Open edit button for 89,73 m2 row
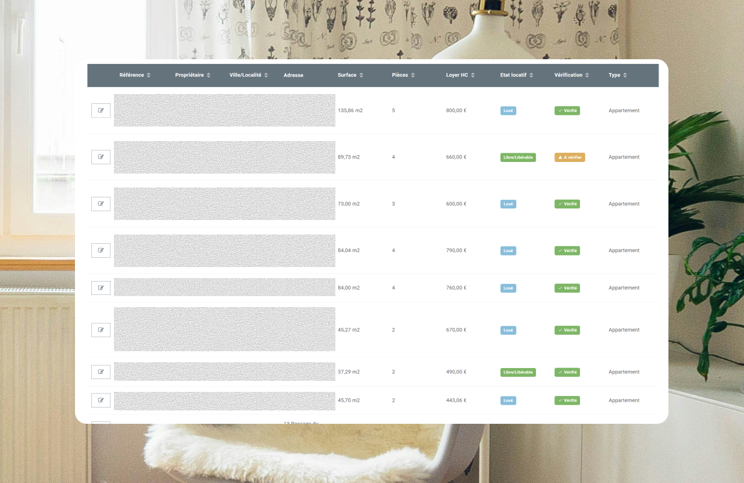The width and height of the screenshot is (744, 483). (101, 157)
